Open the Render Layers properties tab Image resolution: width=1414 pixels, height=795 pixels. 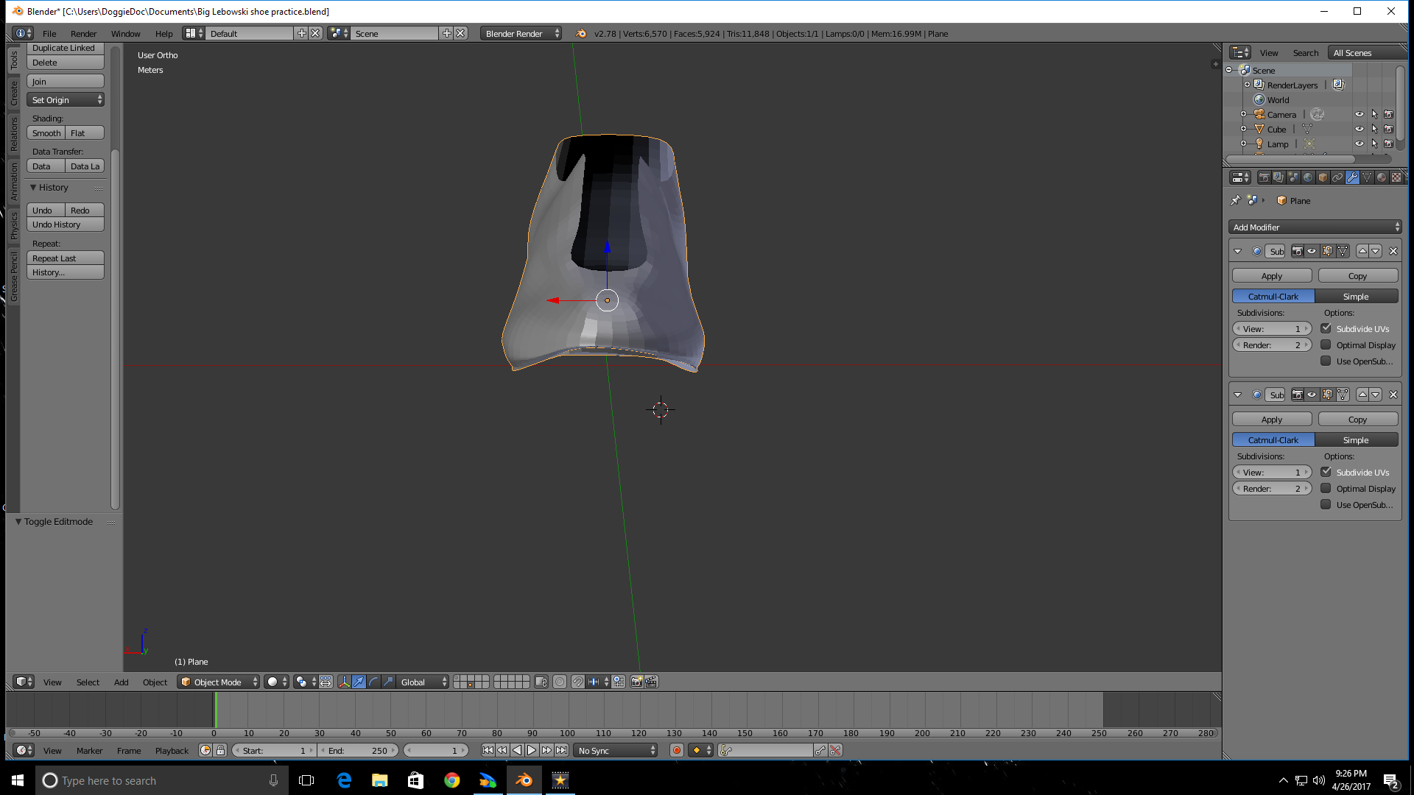coord(1278,177)
